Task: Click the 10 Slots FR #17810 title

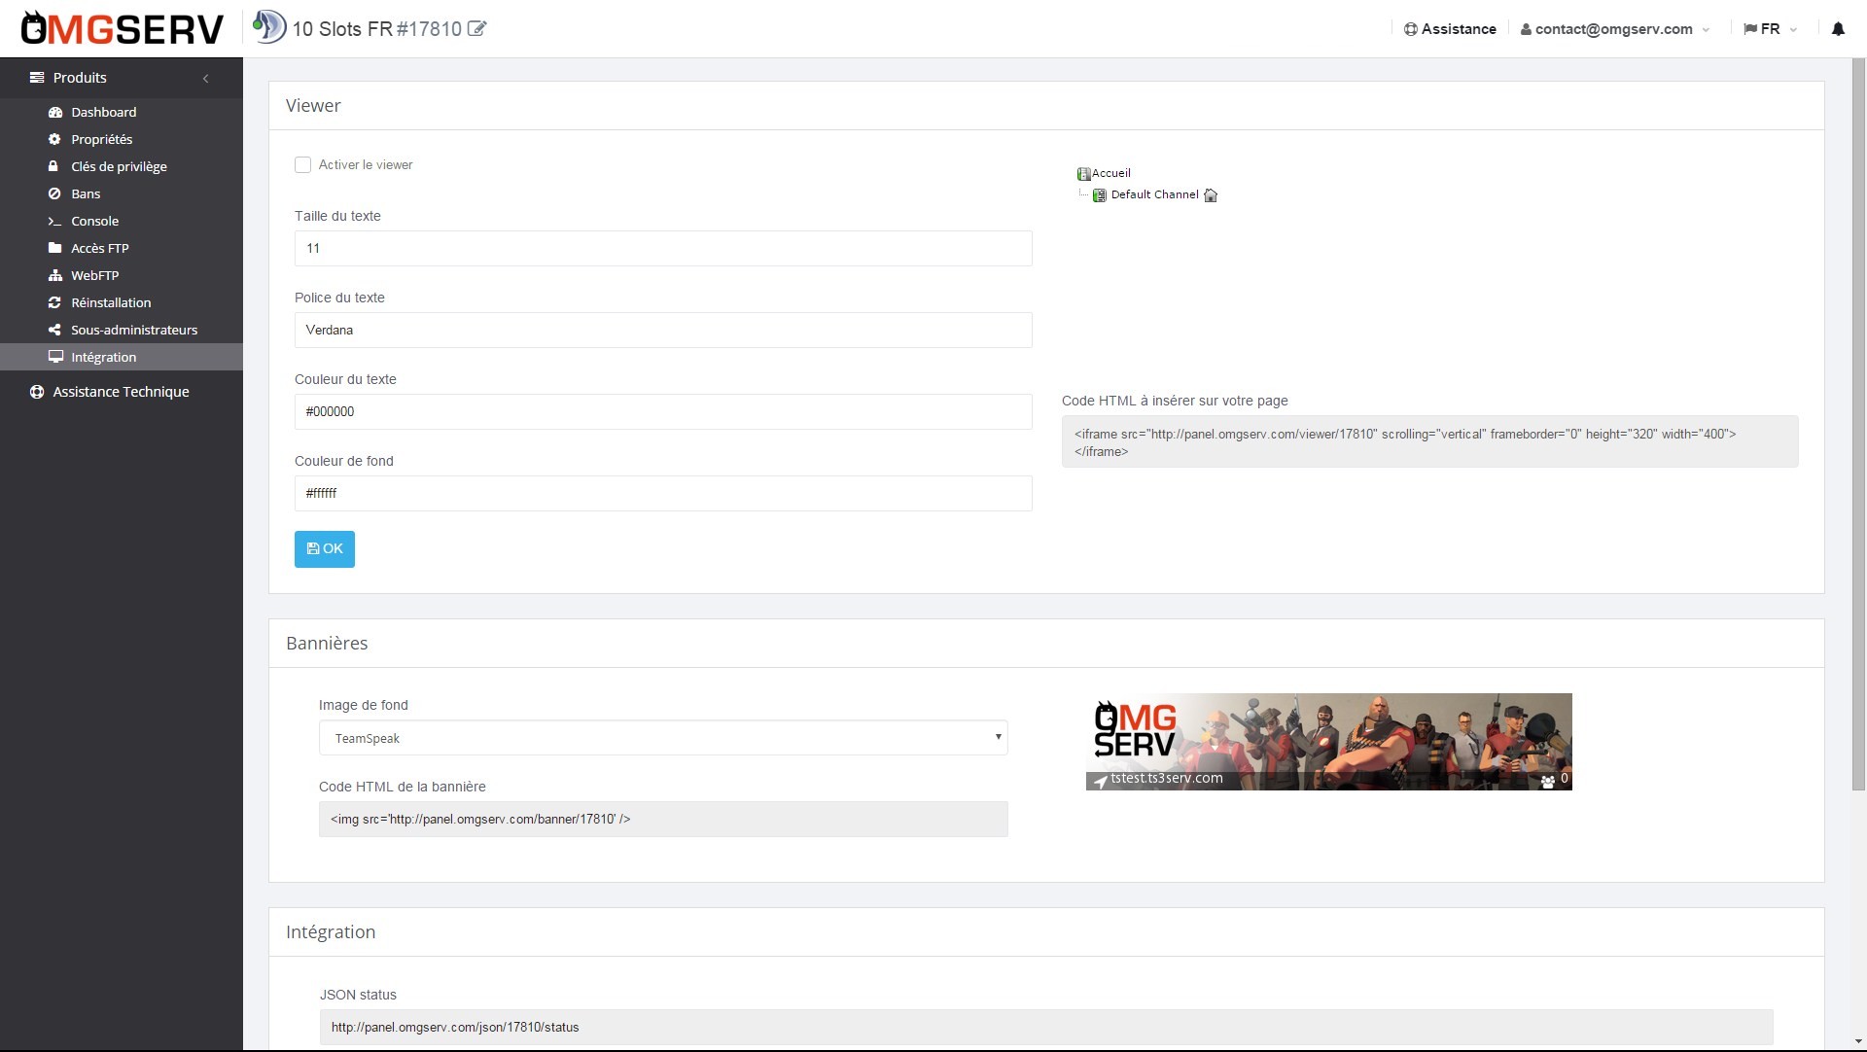Action: click(377, 29)
